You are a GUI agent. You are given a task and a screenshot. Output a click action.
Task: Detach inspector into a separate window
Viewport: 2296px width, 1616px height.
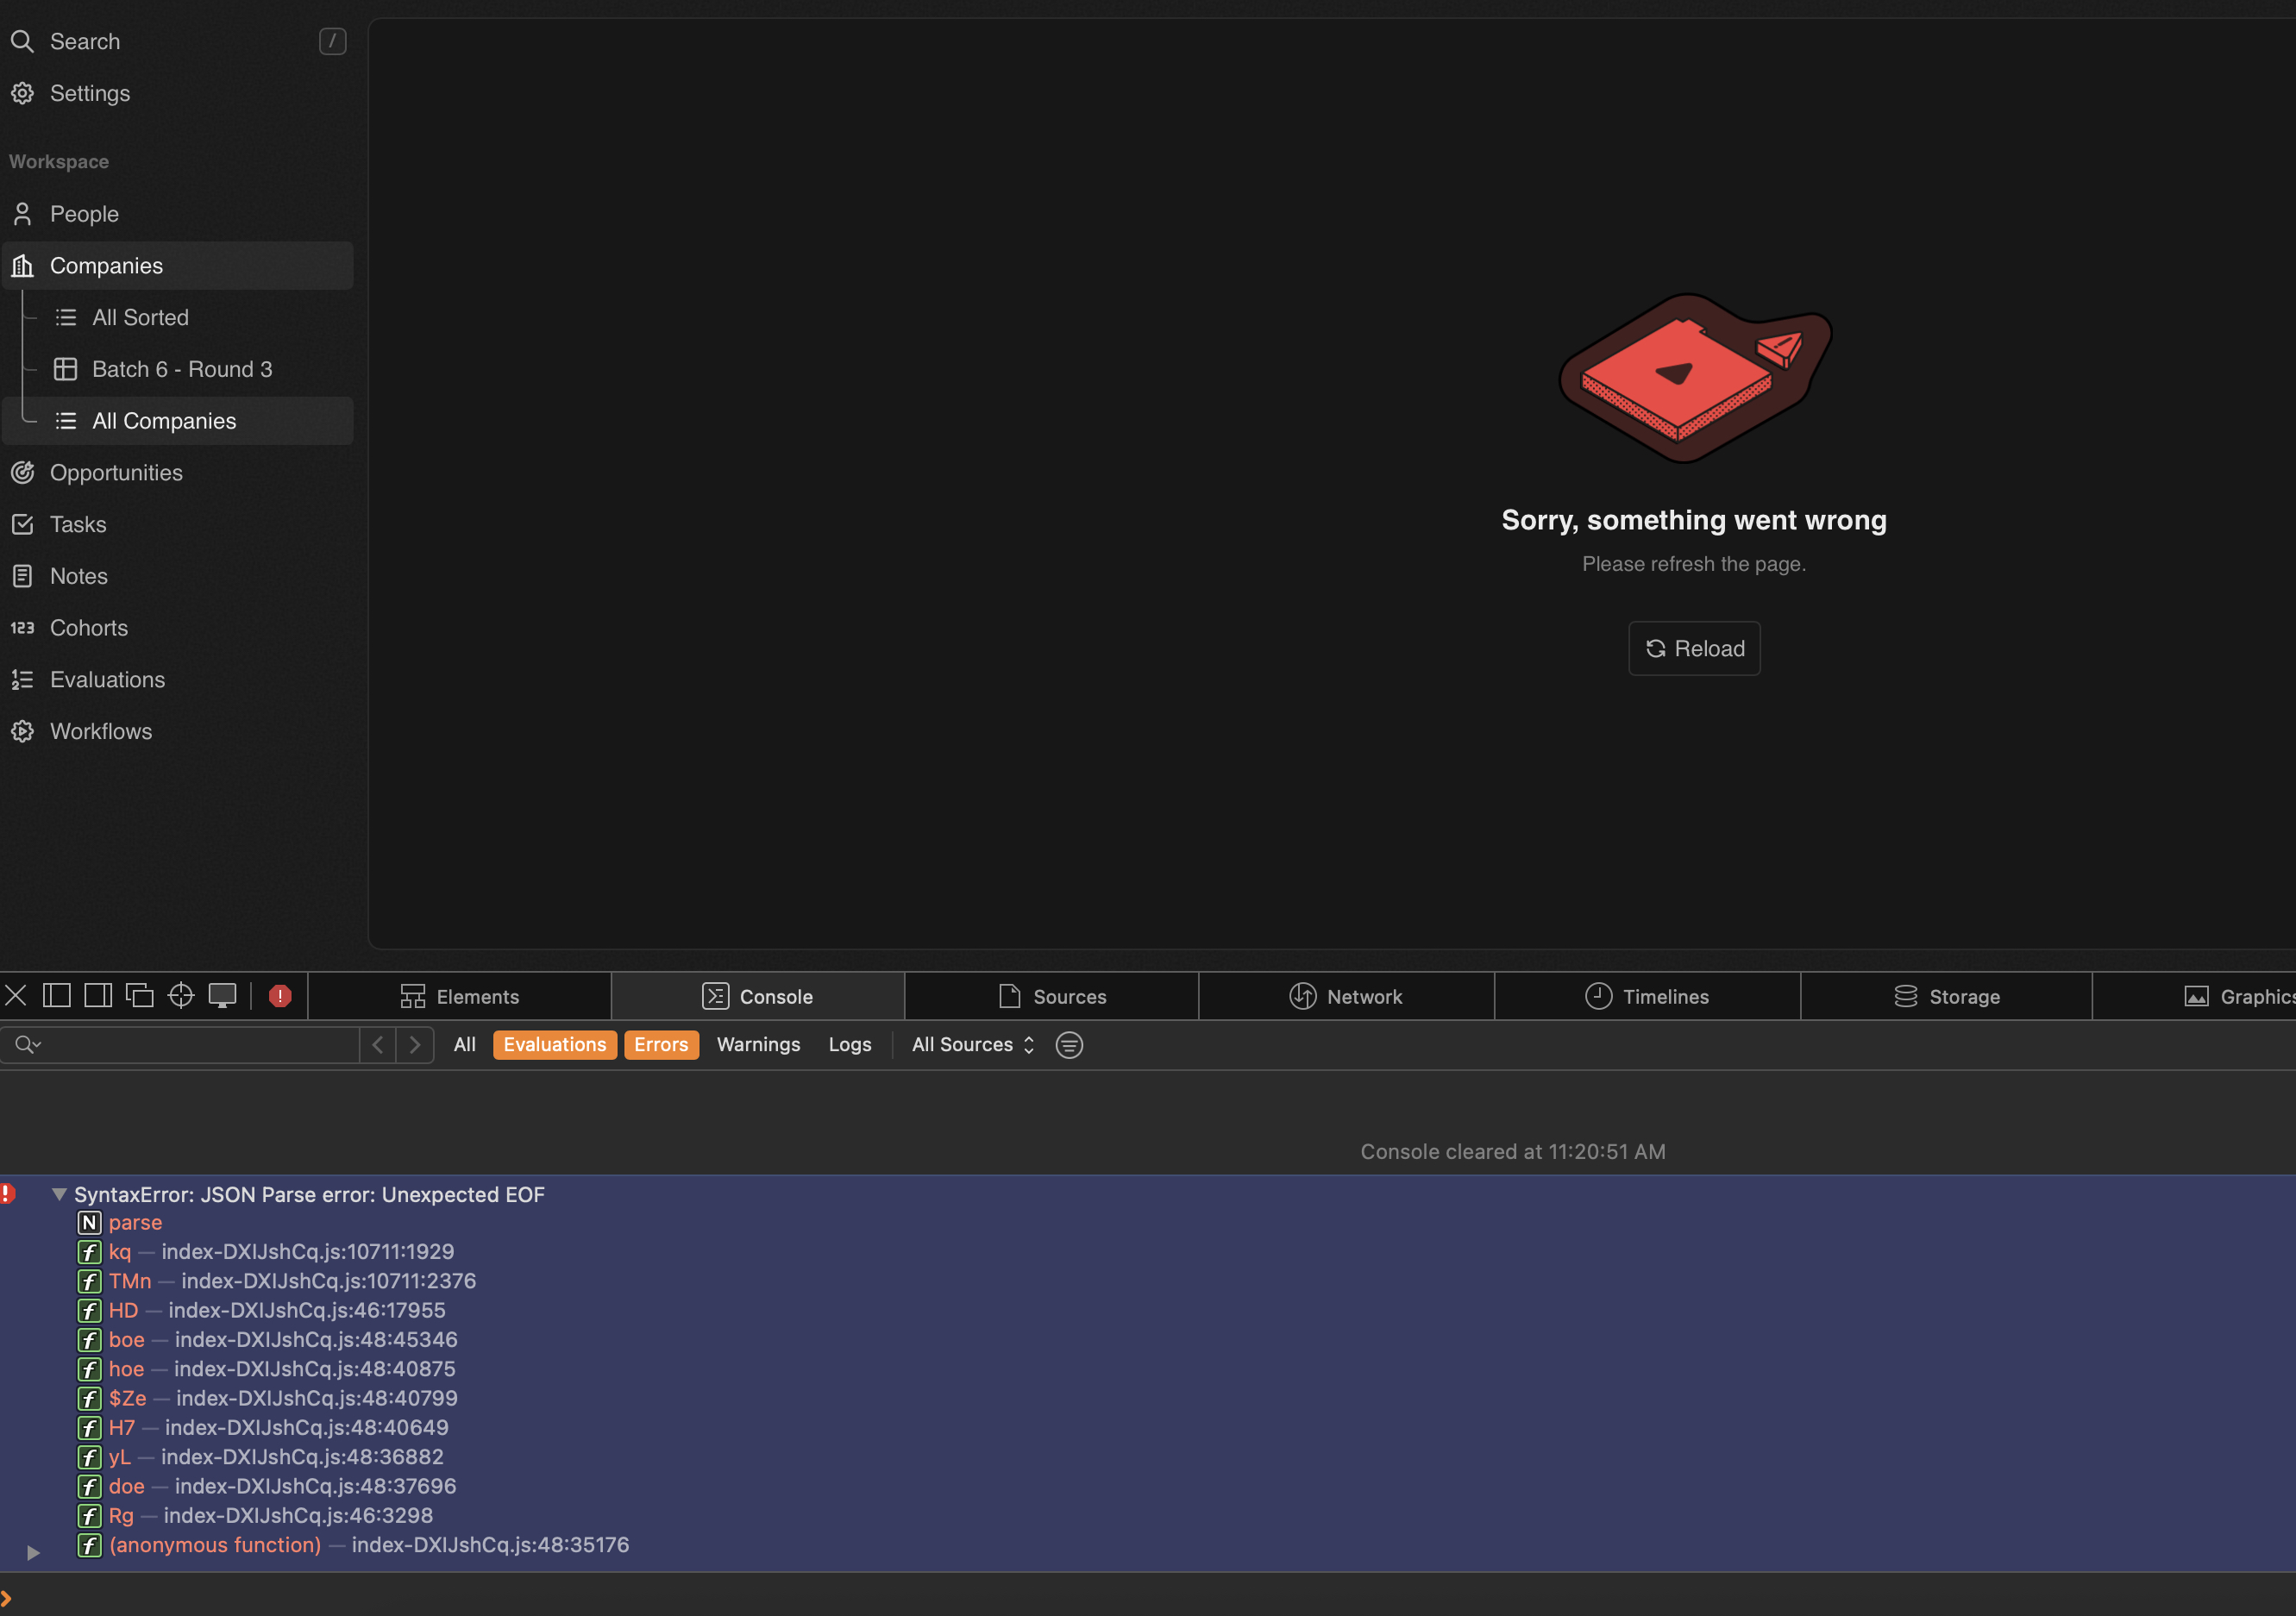coord(139,995)
